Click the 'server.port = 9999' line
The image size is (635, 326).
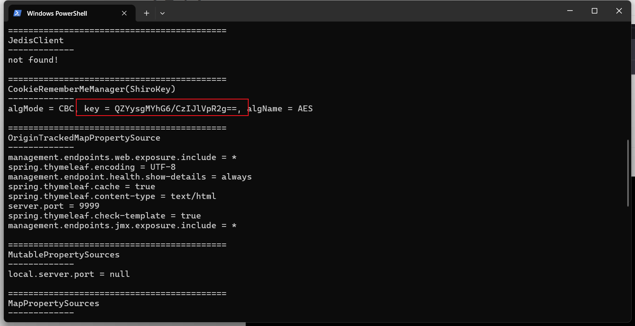pyautogui.click(x=54, y=206)
